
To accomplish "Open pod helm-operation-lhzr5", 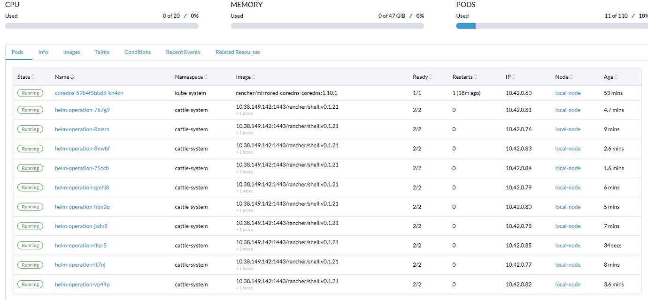I will [x=81, y=245].
